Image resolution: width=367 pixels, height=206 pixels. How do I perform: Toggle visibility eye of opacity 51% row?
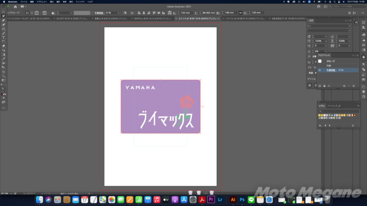[x=320, y=70]
